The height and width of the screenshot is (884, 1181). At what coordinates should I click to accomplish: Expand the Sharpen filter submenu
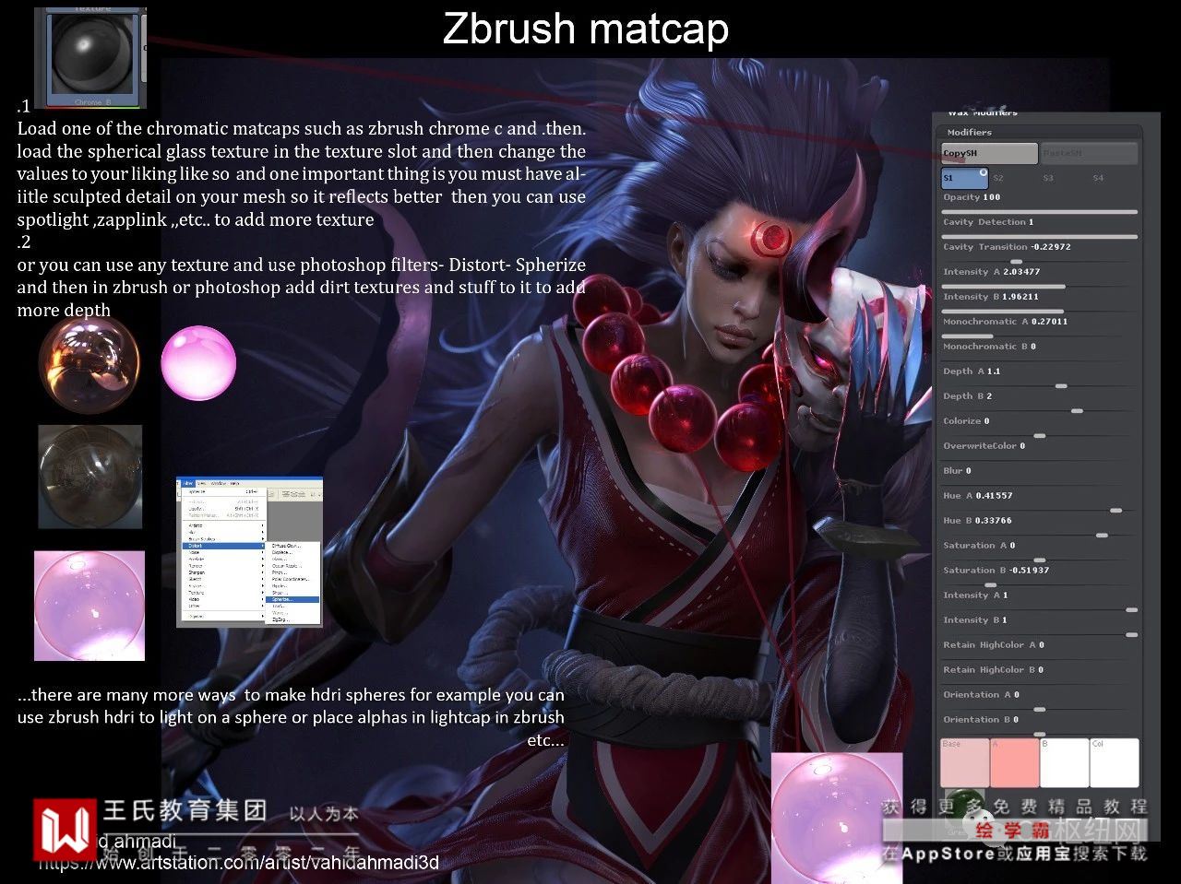point(223,572)
